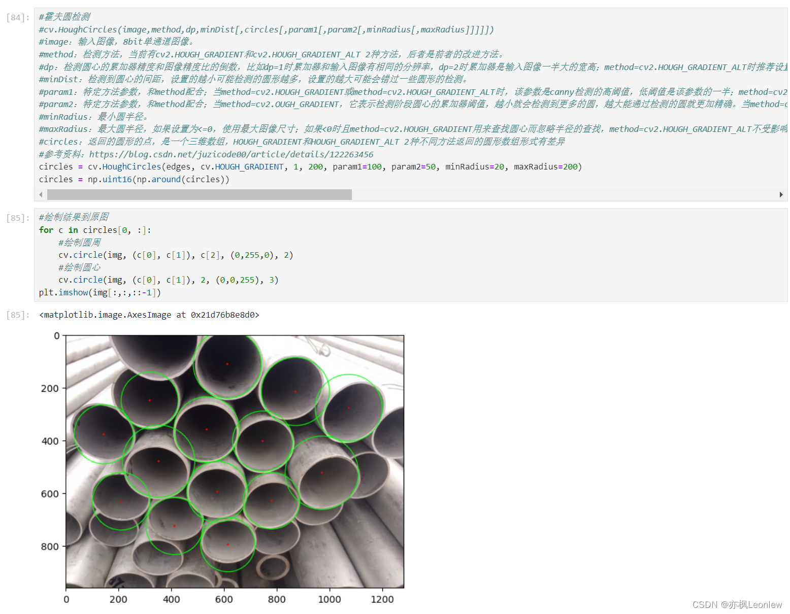Viewport: 790px width, 614px height.
Task: Click the #绘制结果到原图 comment
Action: tap(74, 217)
